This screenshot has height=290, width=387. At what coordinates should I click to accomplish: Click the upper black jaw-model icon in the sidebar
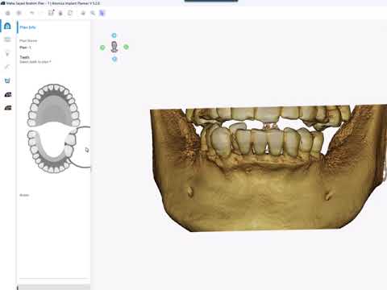click(8, 94)
